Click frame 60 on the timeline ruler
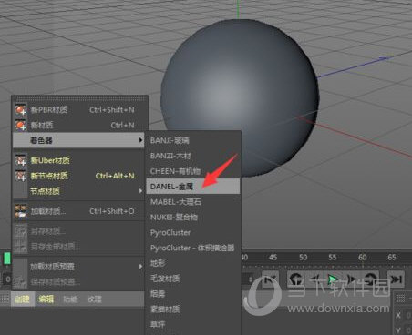412x335 pixels. pyautogui.click(x=362, y=258)
